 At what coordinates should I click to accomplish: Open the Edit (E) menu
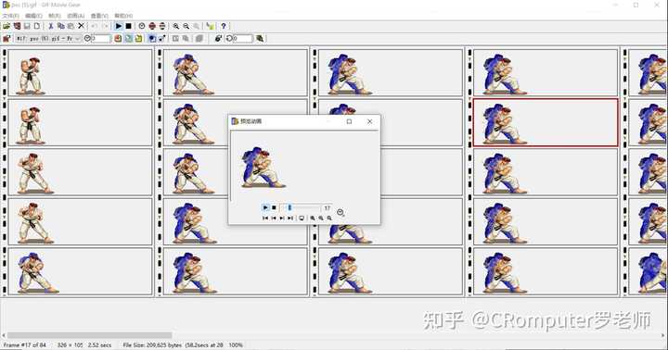click(x=33, y=16)
